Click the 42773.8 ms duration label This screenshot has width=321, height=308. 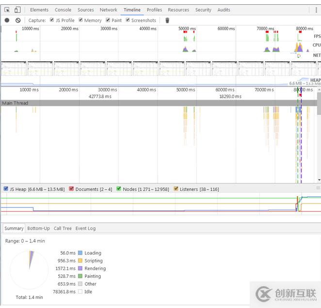click(x=100, y=96)
